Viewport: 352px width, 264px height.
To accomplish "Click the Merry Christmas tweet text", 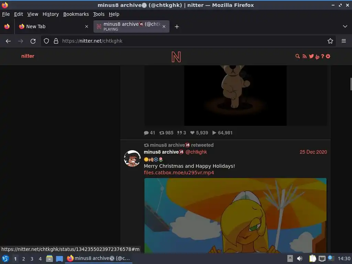I will (x=189, y=166).
